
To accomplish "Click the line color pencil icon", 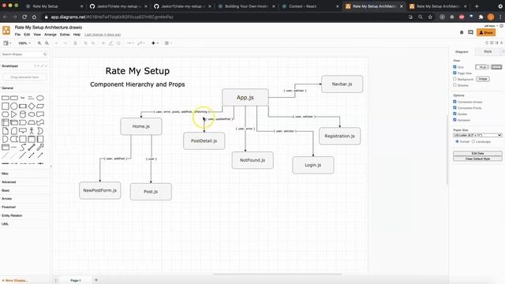I will pos(110,43).
